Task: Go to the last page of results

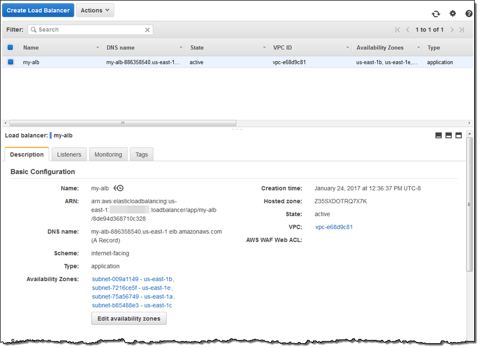Action: [462, 30]
